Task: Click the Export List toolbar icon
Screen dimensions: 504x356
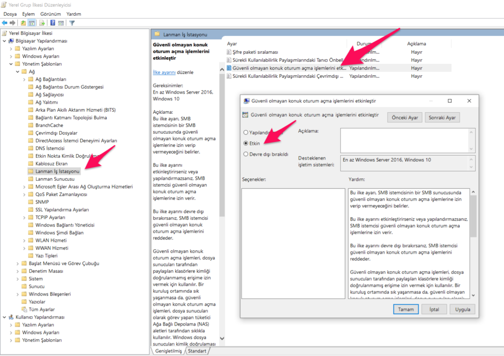Action: 42,23
